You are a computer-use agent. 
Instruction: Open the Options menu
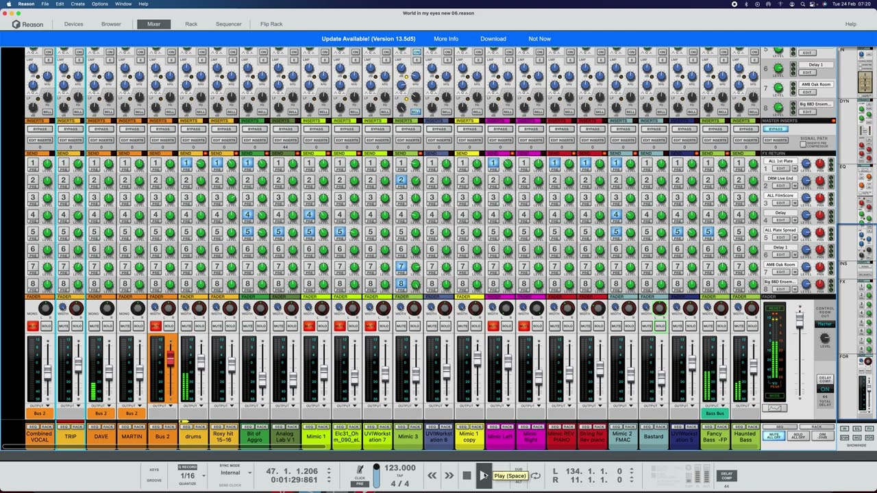coord(100,4)
